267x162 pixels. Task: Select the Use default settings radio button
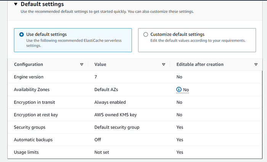point(21,34)
